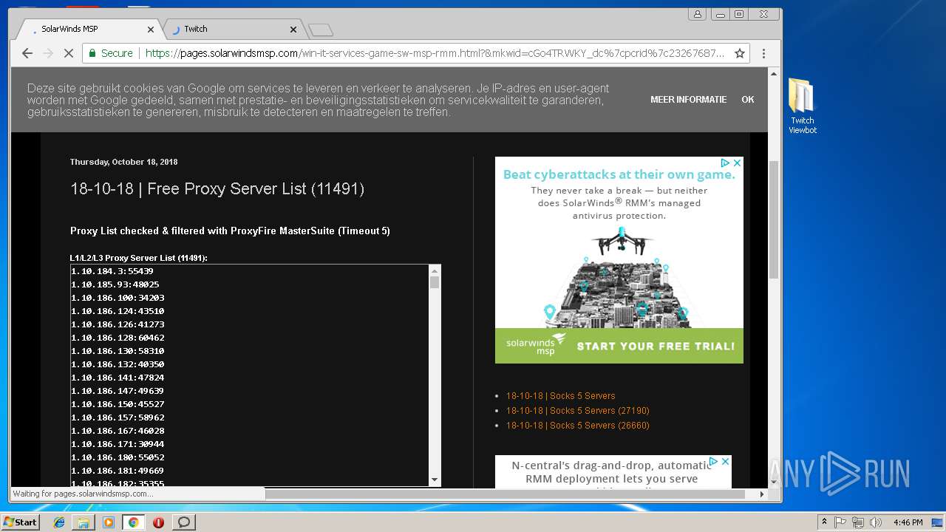Select proxy entry 1.10.186.100:34203
The height and width of the screenshot is (532, 946).
118,298
